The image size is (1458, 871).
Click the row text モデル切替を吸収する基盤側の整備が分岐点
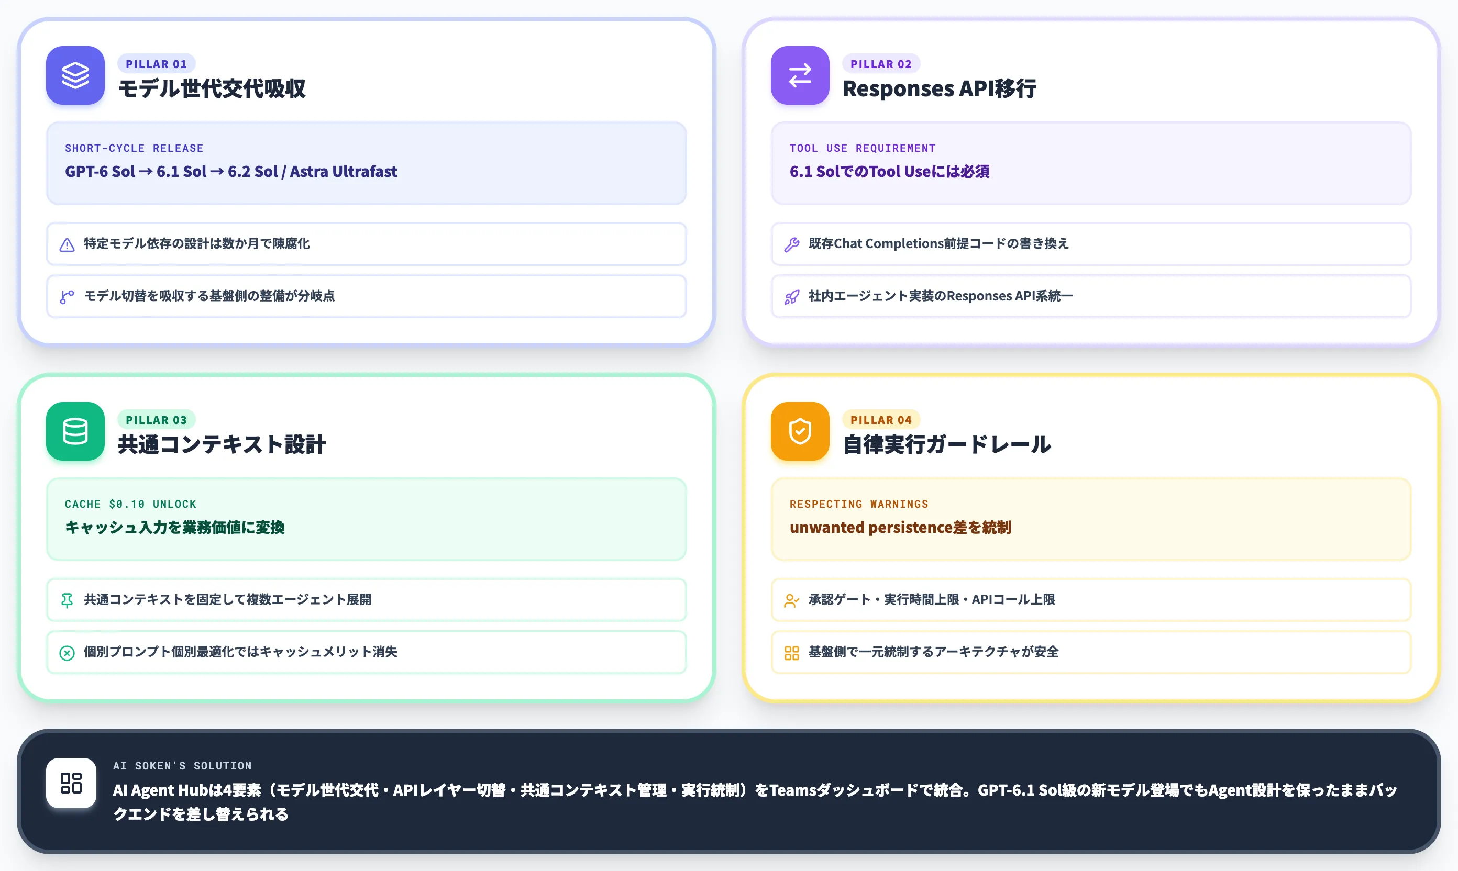click(x=209, y=296)
